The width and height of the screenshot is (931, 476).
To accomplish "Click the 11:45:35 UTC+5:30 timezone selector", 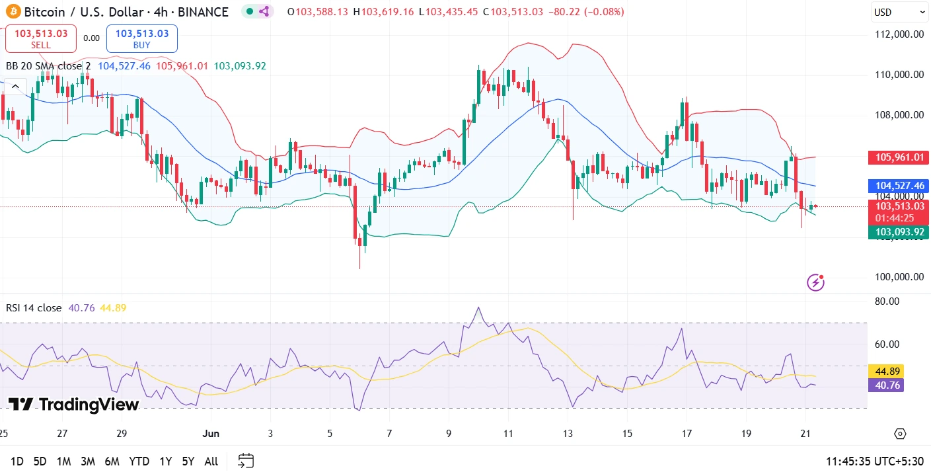I will click(875, 461).
